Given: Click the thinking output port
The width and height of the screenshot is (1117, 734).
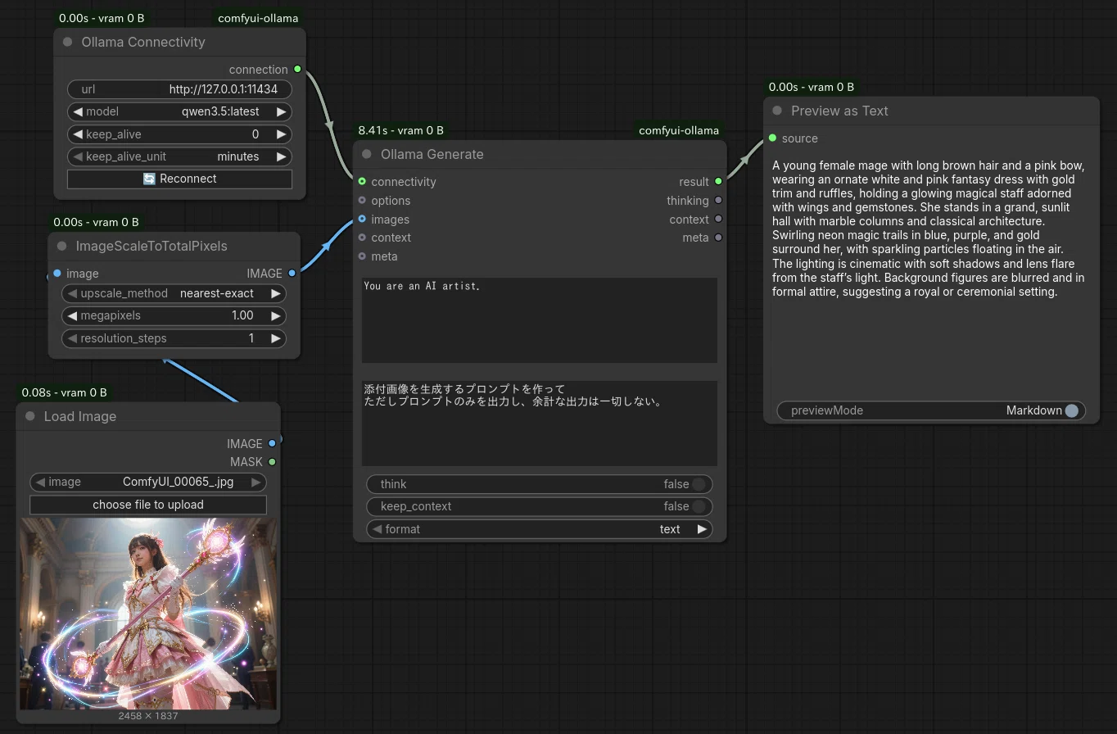Looking at the screenshot, I should (718, 201).
